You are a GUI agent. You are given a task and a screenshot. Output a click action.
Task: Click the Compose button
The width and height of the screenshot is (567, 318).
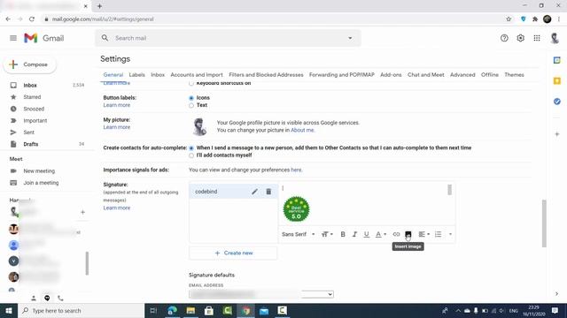click(29, 64)
